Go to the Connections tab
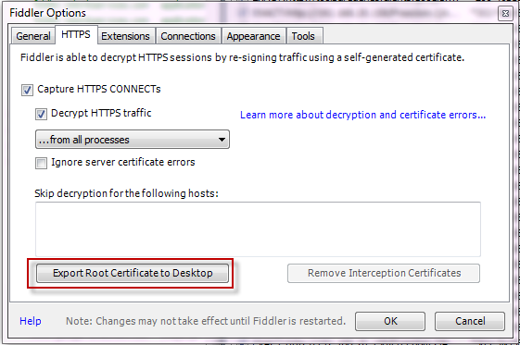This screenshot has height=345, width=520. click(x=188, y=36)
